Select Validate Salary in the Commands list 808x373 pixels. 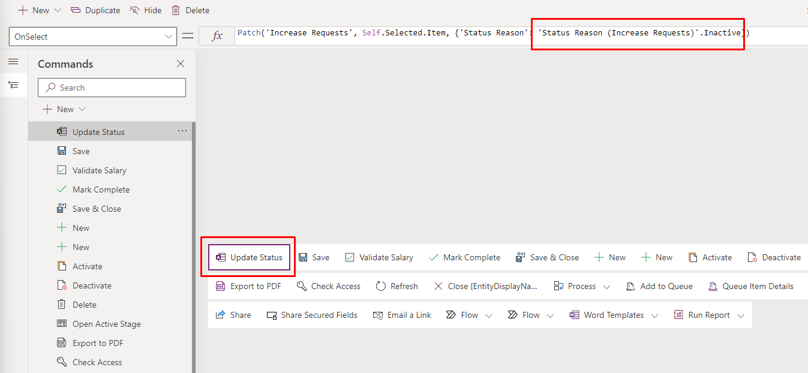click(99, 170)
